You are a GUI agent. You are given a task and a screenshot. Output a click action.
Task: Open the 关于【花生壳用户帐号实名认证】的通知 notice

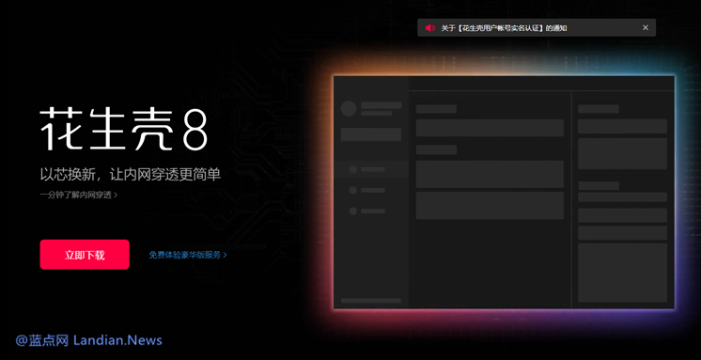click(504, 28)
